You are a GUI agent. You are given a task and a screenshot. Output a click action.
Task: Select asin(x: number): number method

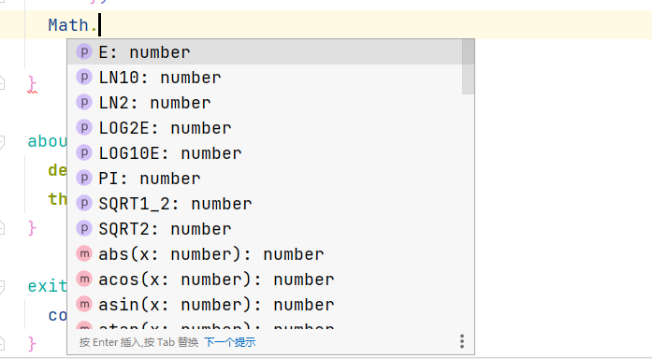point(265,305)
